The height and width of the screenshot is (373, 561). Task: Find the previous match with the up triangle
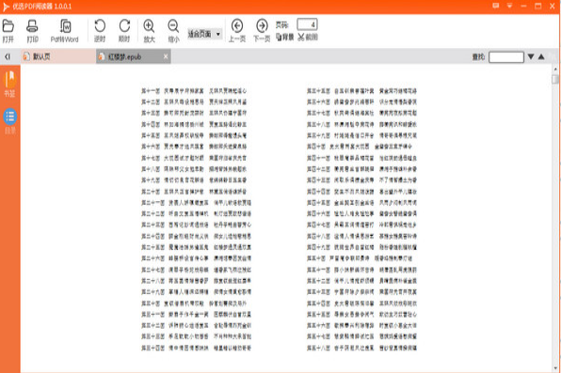541,56
